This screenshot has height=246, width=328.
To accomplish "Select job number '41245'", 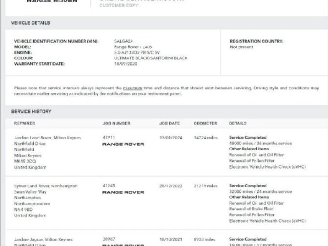I will (x=109, y=186).
